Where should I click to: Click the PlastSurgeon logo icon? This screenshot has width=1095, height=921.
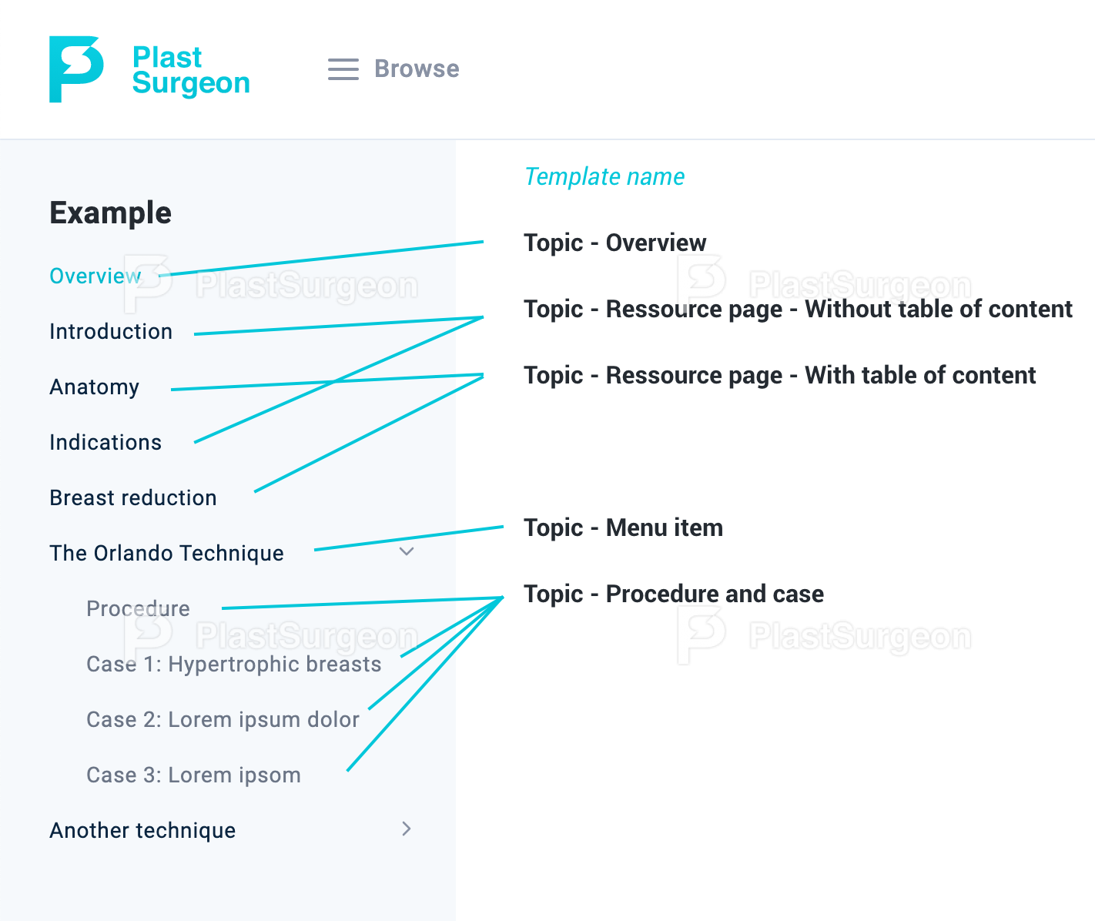click(x=76, y=69)
